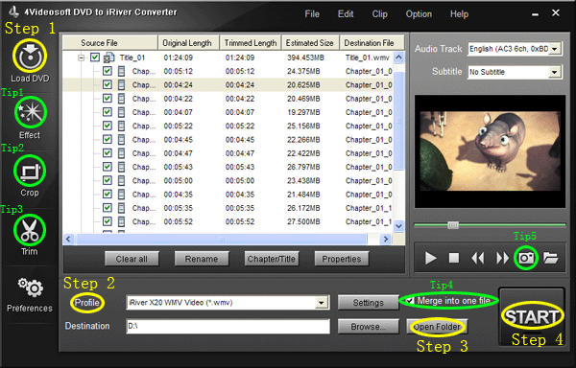Open the Crop tool
Image resolution: width=576 pixels, height=368 pixels.
[30, 172]
